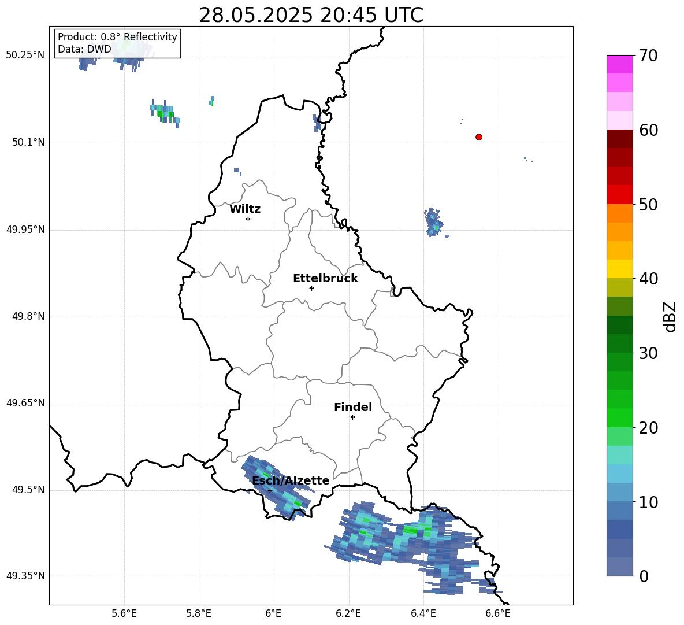This screenshot has height=625, width=684.
Task: Pick the magenta swatch at top of colorbar
Action: (619, 64)
